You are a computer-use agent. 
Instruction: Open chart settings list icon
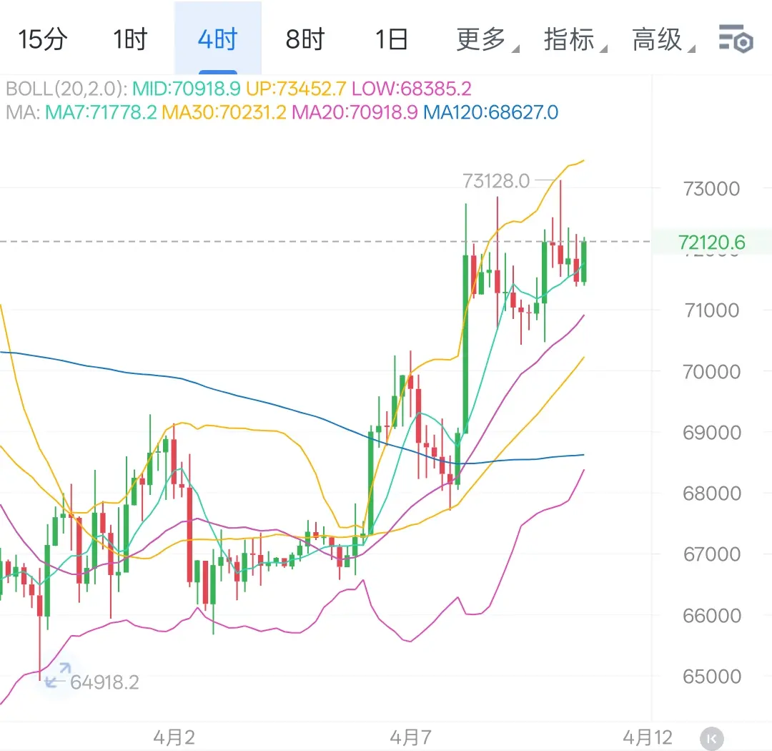tap(736, 39)
